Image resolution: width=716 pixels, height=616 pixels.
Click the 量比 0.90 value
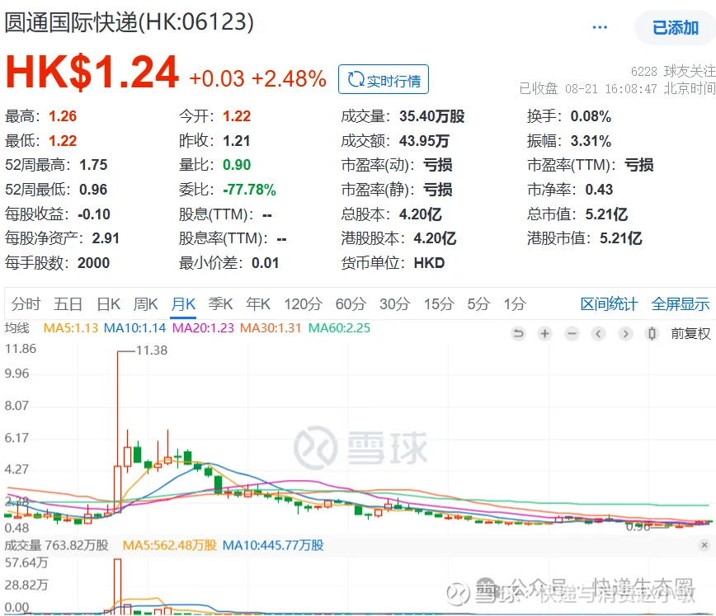pos(237,165)
